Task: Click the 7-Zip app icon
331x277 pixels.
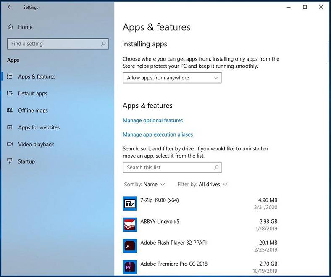Action: pos(130,203)
